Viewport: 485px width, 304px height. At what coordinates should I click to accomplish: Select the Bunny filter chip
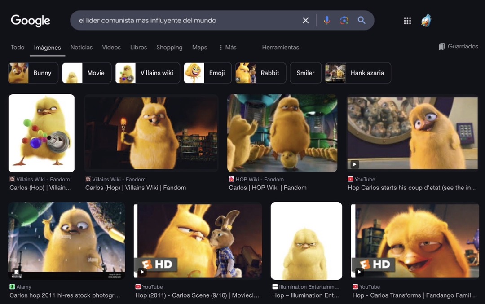coord(33,73)
